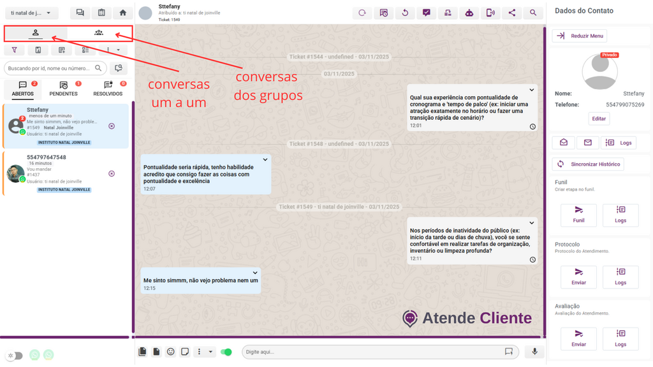The image size is (653, 367).
Task: Click the Sincronizar Histórico button
Action: click(588, 164)
